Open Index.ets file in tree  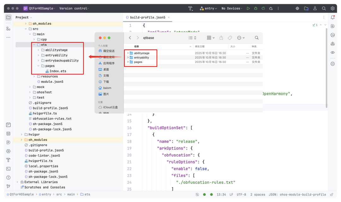pos(56,71)
